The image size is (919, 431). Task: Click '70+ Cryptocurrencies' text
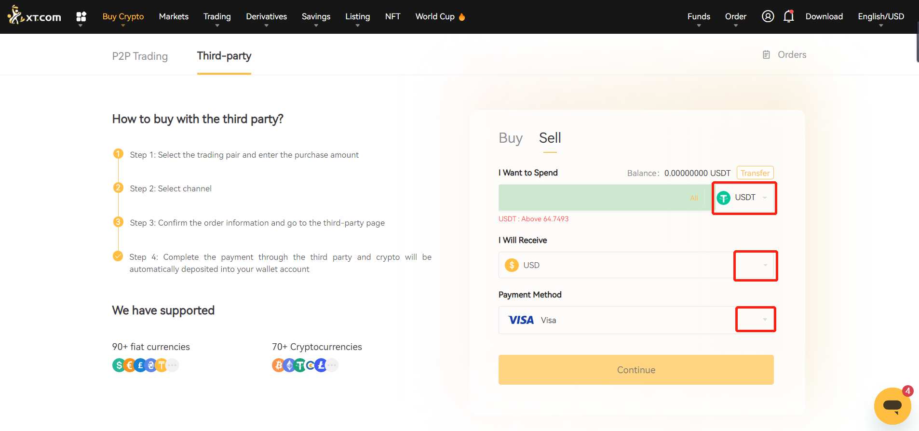(x=317, y=347)
